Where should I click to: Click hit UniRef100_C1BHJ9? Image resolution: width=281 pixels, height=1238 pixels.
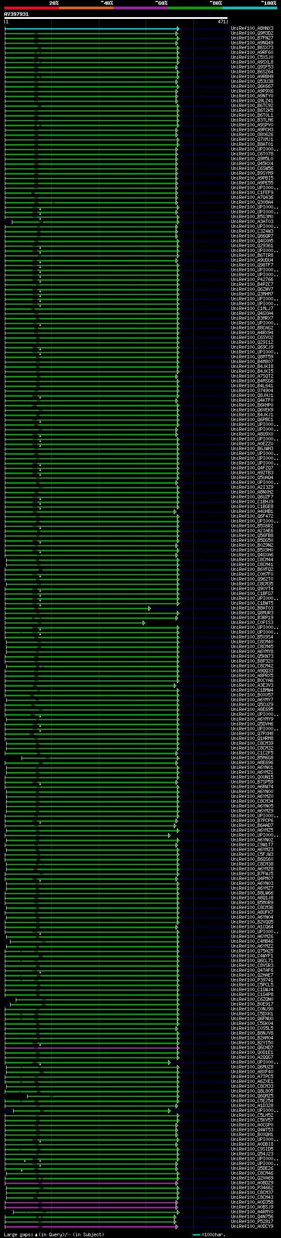tap(252, 502)
